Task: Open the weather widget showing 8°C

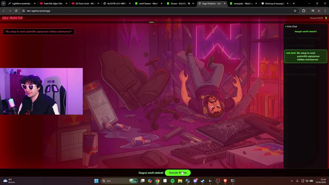Action: pos(9,181)
